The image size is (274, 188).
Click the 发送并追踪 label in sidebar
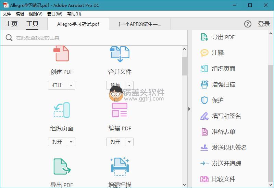[x=226, y=163]
